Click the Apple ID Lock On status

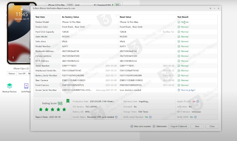[194, 102]
